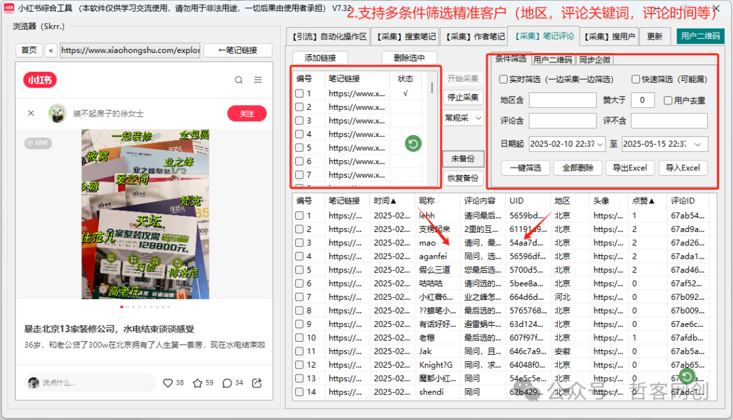Click 恢复备份 button
Image resolution: width=733 pixels, height=420 pixels.
point(463,178)
